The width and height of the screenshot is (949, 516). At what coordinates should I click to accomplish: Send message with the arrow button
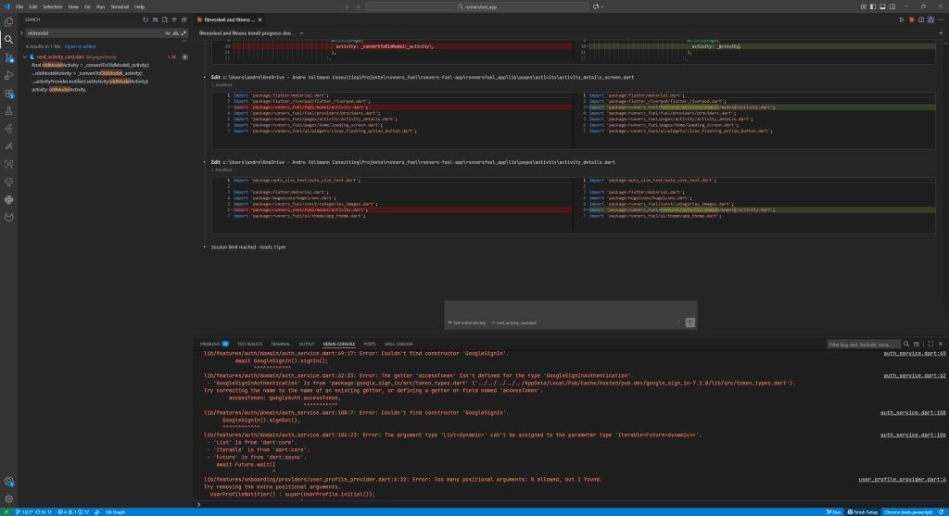[690, 322]
